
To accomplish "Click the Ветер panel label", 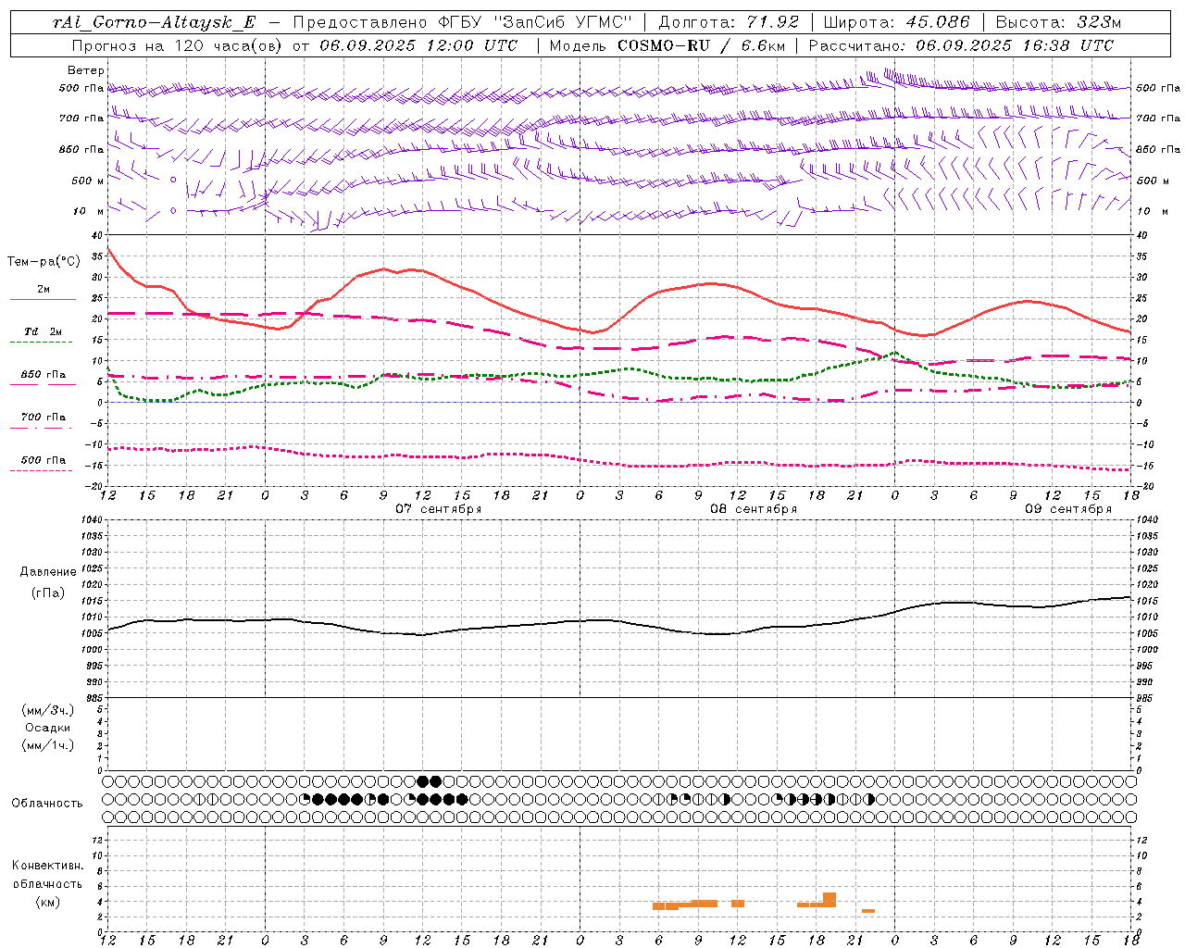I will click(86, 70).
